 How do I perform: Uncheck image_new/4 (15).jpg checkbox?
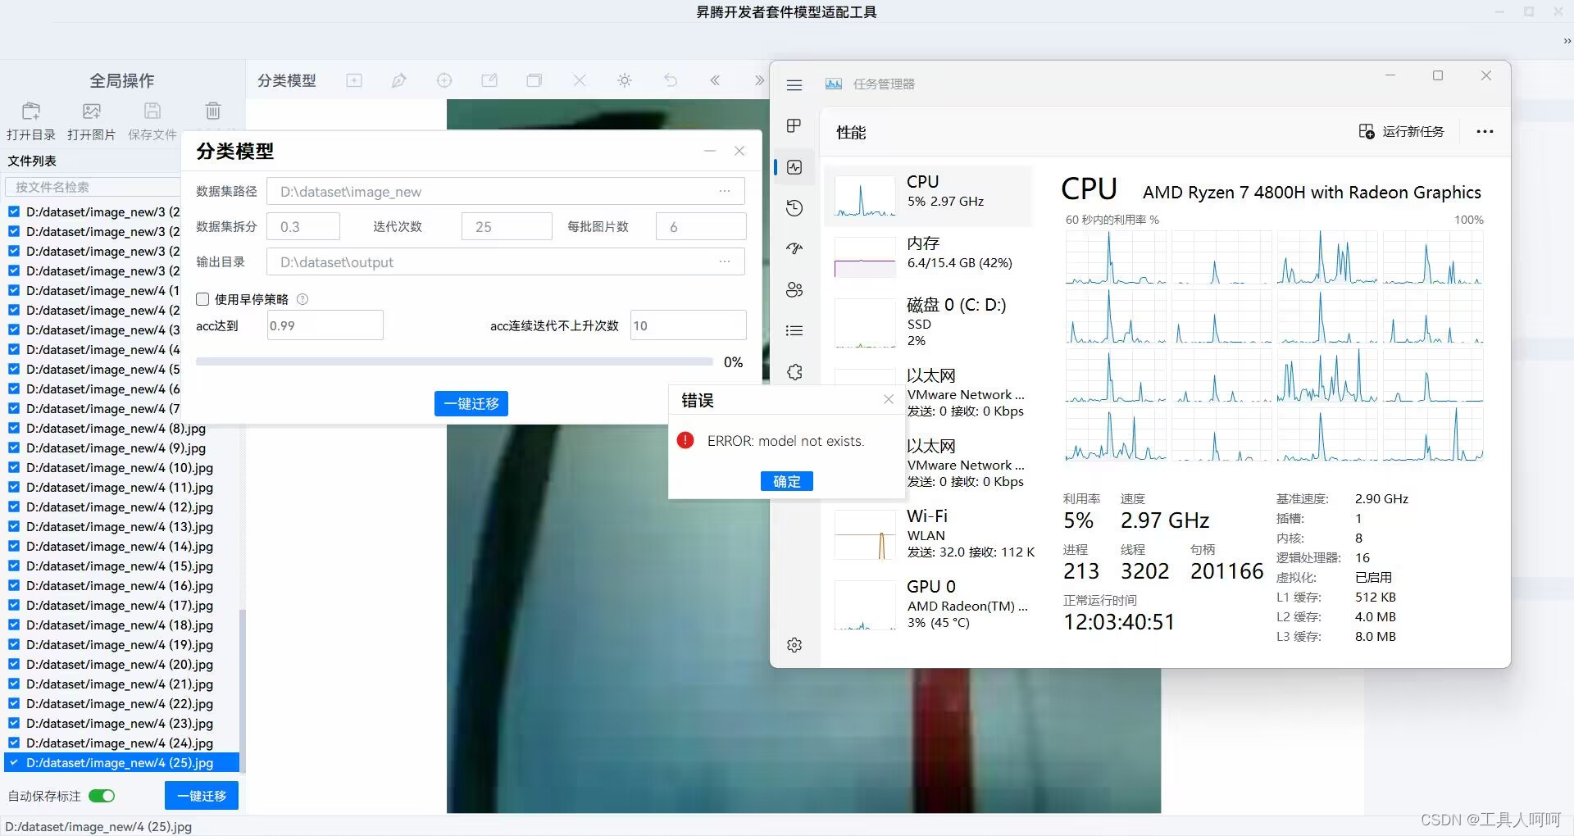click(14, 566)
